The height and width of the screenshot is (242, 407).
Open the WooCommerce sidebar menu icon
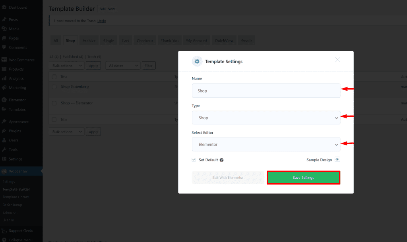(4, 60)
